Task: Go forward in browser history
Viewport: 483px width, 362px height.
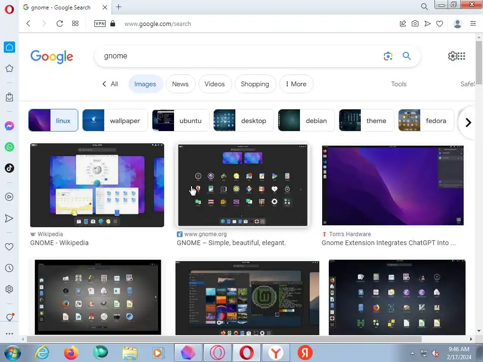Action: tap(44, 24)
